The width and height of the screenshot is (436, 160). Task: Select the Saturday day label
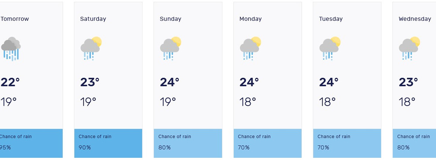click(93, 19)
